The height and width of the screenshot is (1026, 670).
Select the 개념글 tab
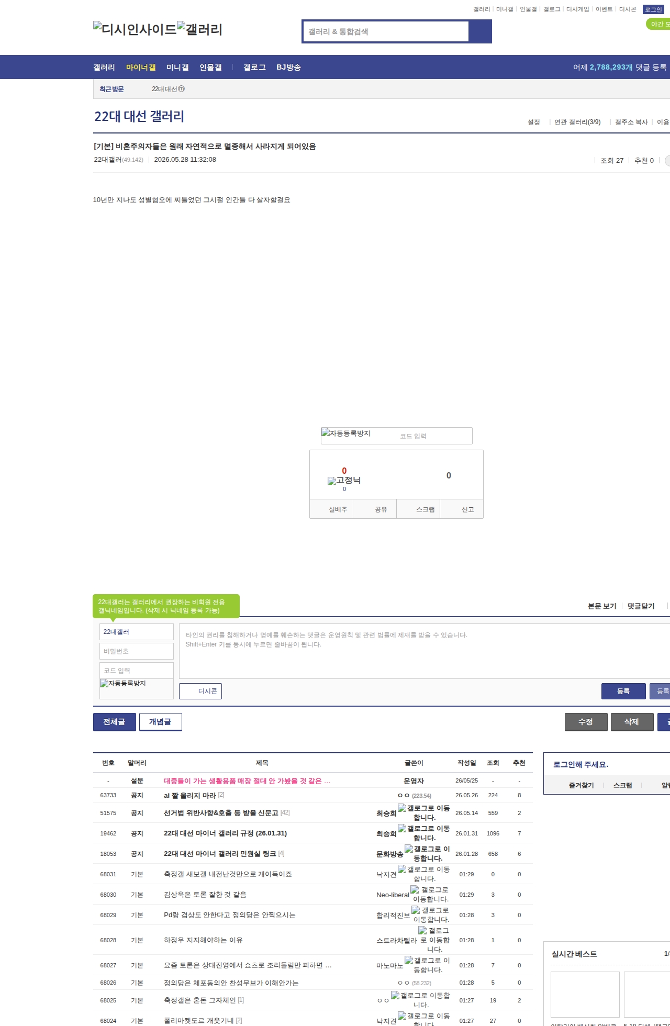[160, 721]
